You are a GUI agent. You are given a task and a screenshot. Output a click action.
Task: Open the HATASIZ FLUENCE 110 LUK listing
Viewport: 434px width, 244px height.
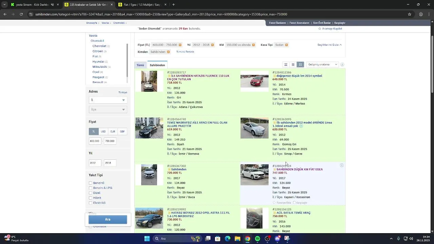(198, 78)
